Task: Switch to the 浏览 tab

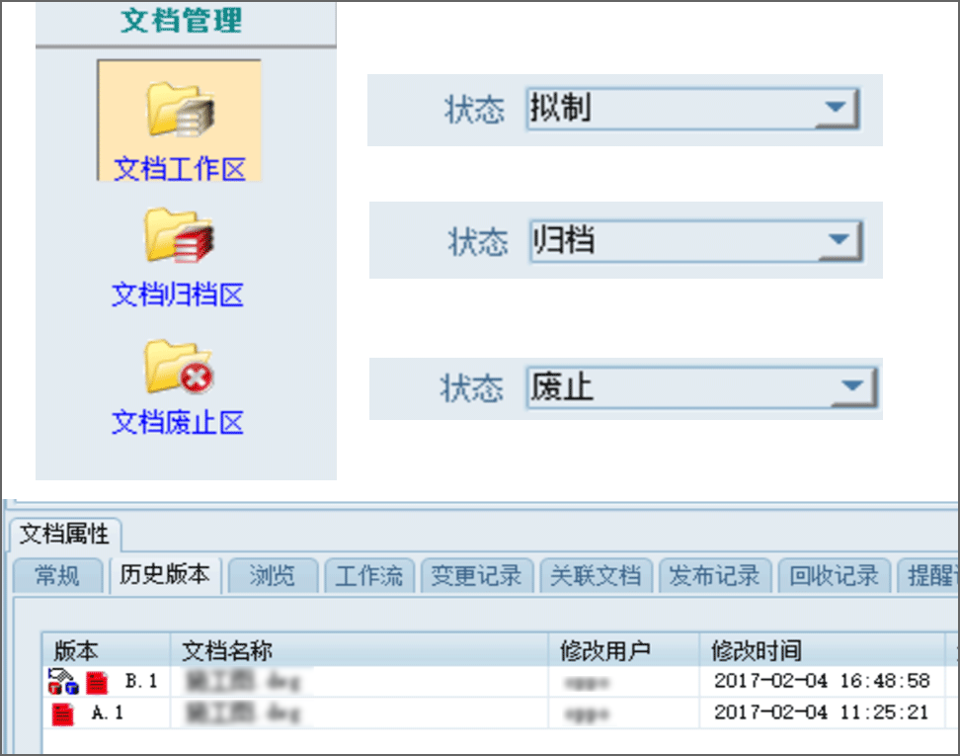Action: pos(272,575)
